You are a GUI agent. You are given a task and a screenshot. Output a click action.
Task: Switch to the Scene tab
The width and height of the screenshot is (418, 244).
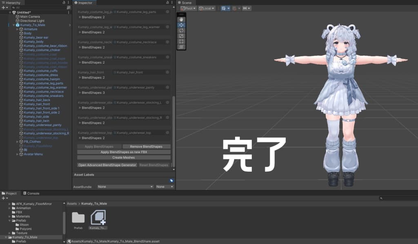coord(186,2)
